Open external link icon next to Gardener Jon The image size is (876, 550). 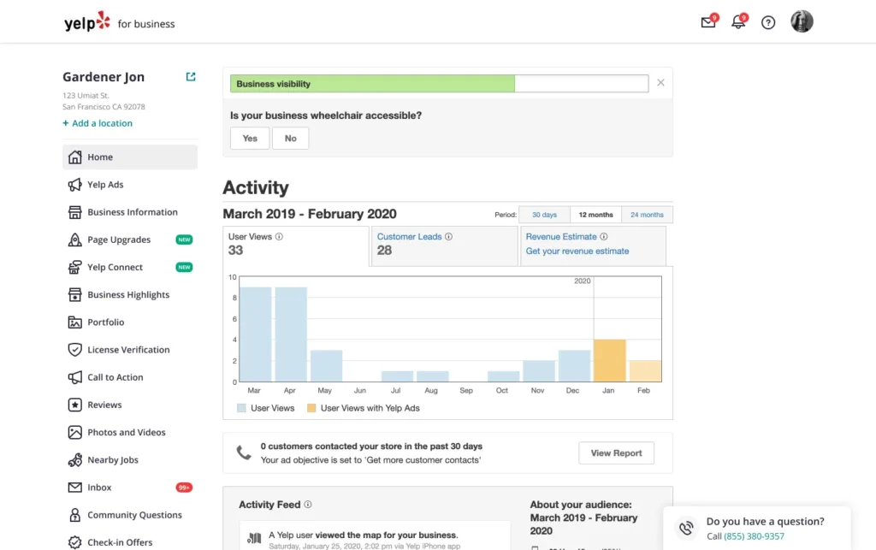[x=191, y=76]
